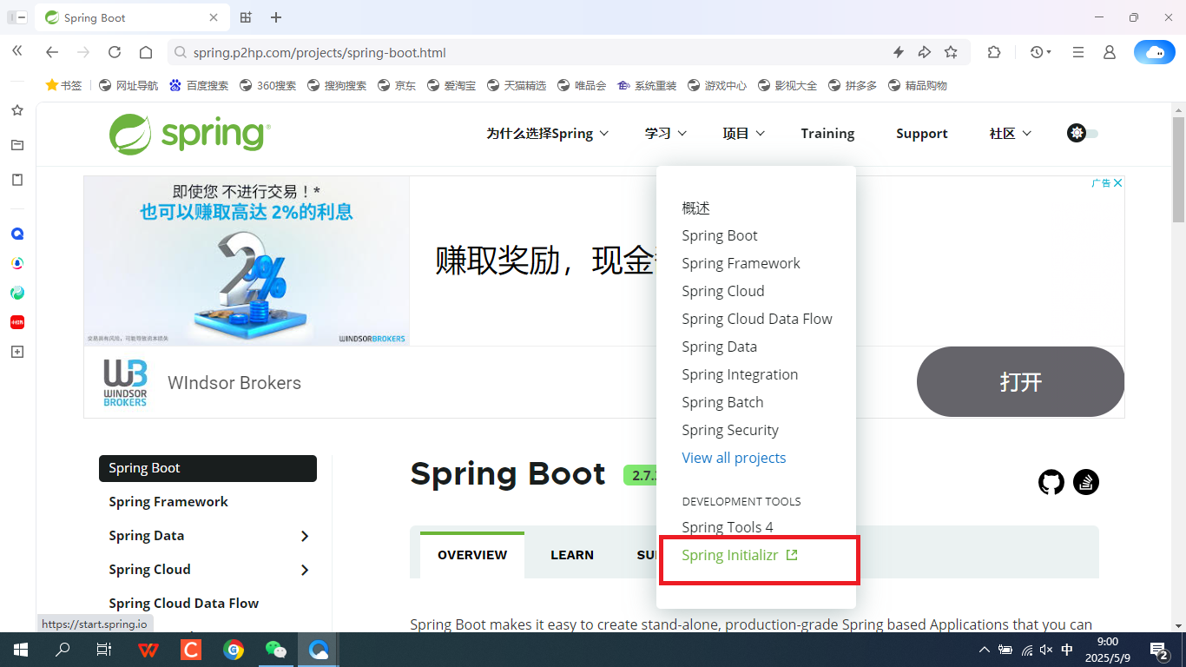Open the 拼多多 bookmark
Screen dimensions: 1186x667
(853, 85)
